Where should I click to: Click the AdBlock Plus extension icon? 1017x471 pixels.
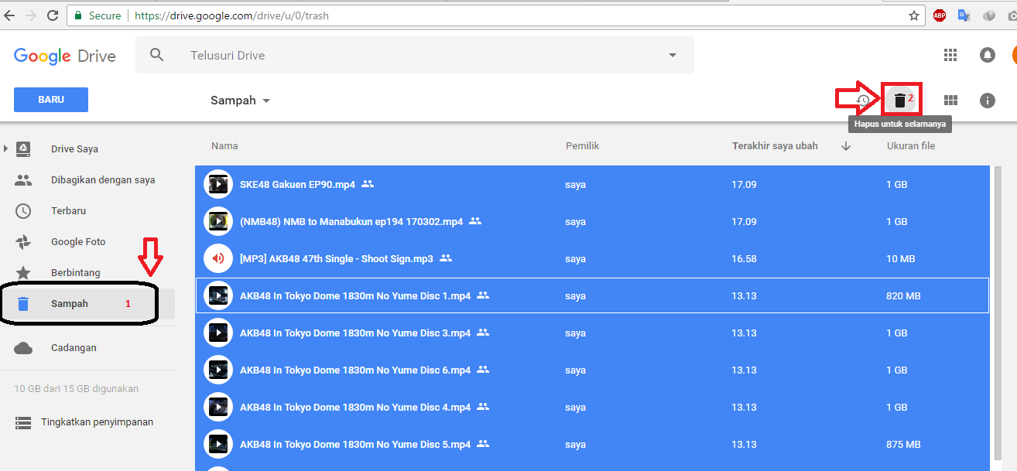click(940, 15)
